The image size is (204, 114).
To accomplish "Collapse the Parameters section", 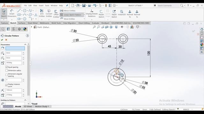I will 25,44.
